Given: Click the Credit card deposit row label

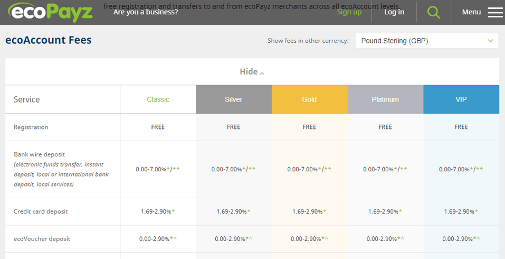Looking at the screenshot, I should tap(41, 211).
